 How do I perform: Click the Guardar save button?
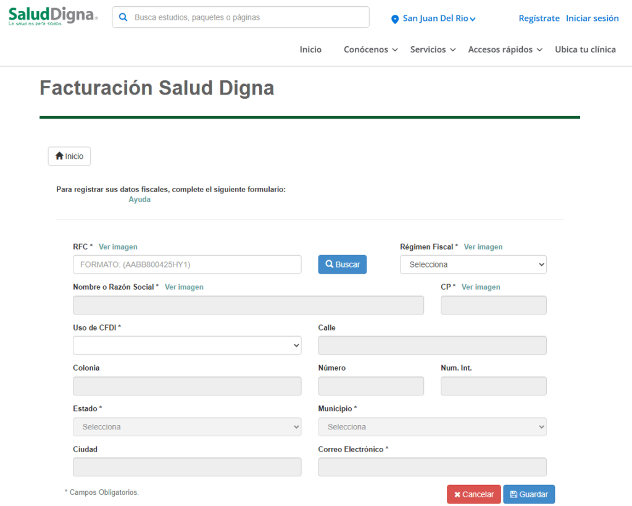529,494
